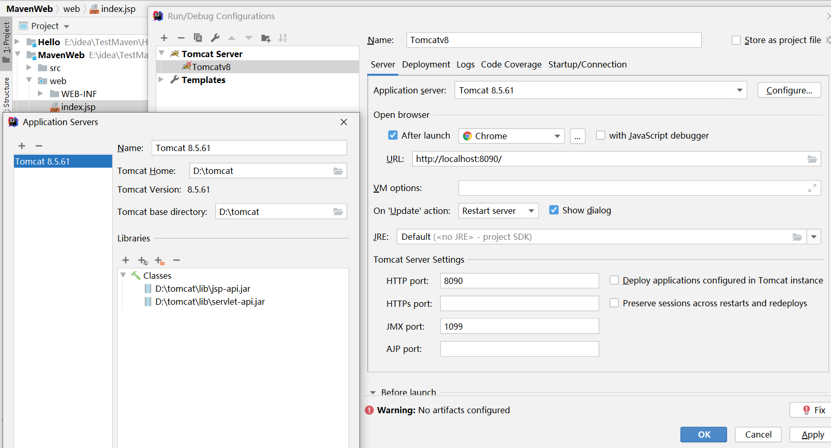The height and width of the screenshot is (448, 831).
Task: Enable Preserve sessions across restarts and redeploys
Action: (614, 303)
